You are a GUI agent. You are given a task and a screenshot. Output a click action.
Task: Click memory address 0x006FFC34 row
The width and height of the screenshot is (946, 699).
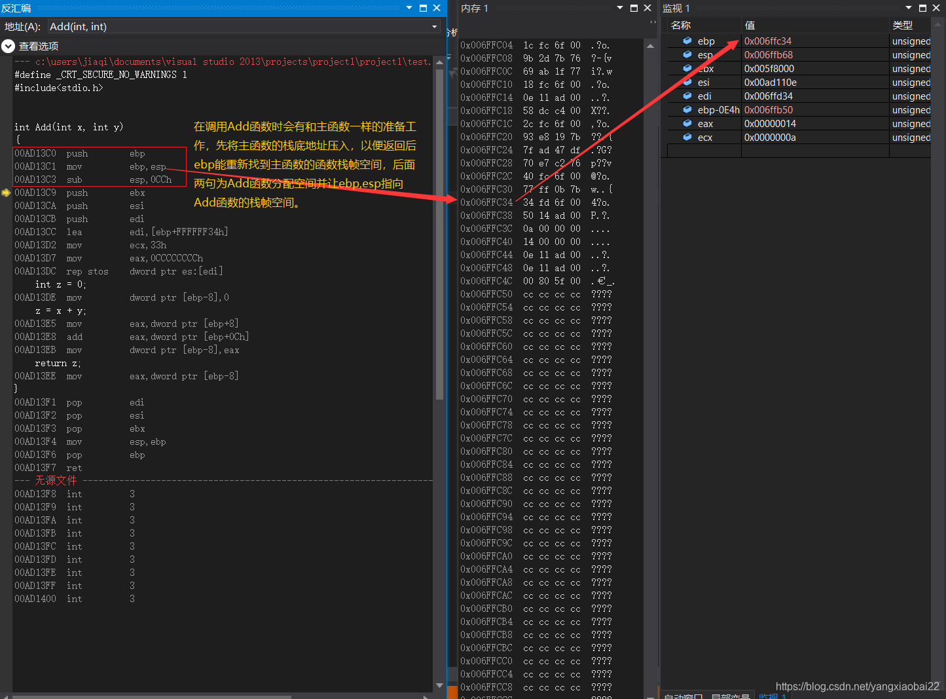click(x=536, y=202)
